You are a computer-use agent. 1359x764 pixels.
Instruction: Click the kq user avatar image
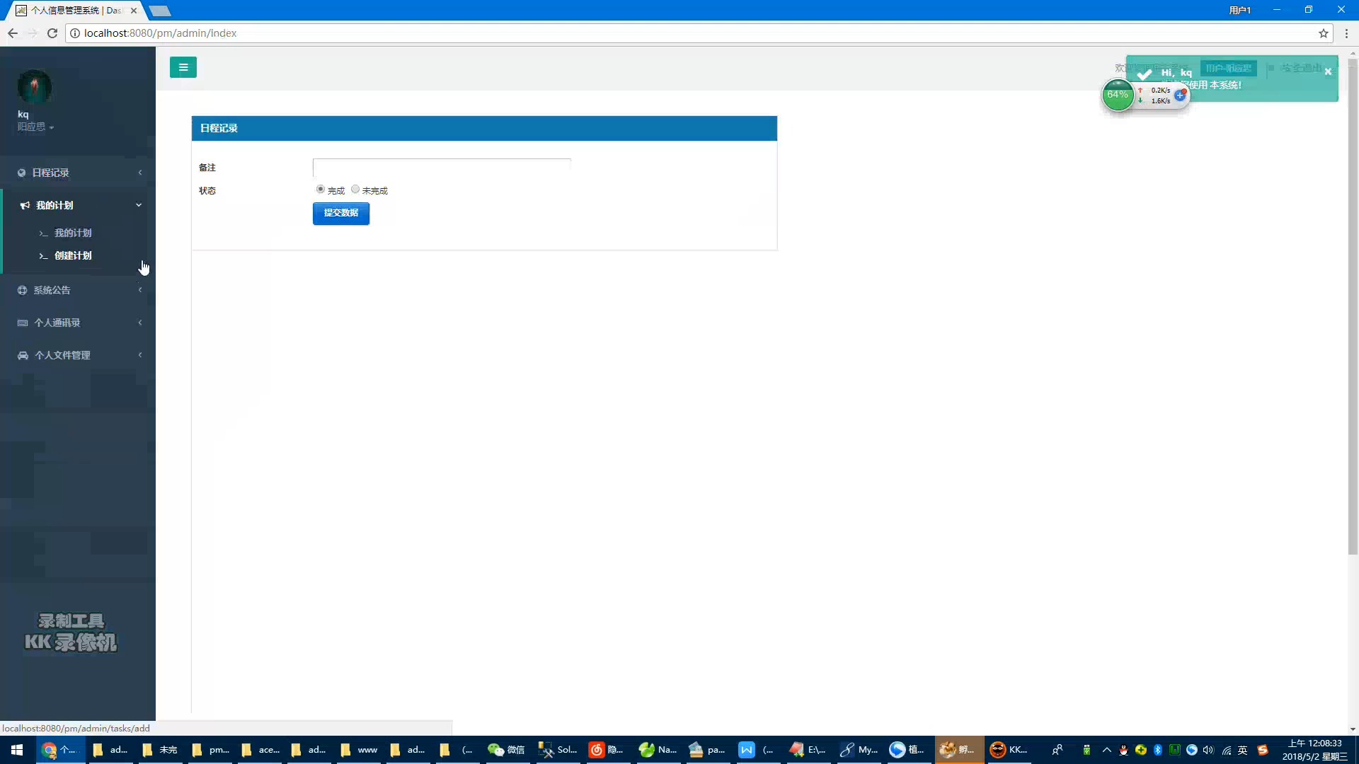(34, 87)
